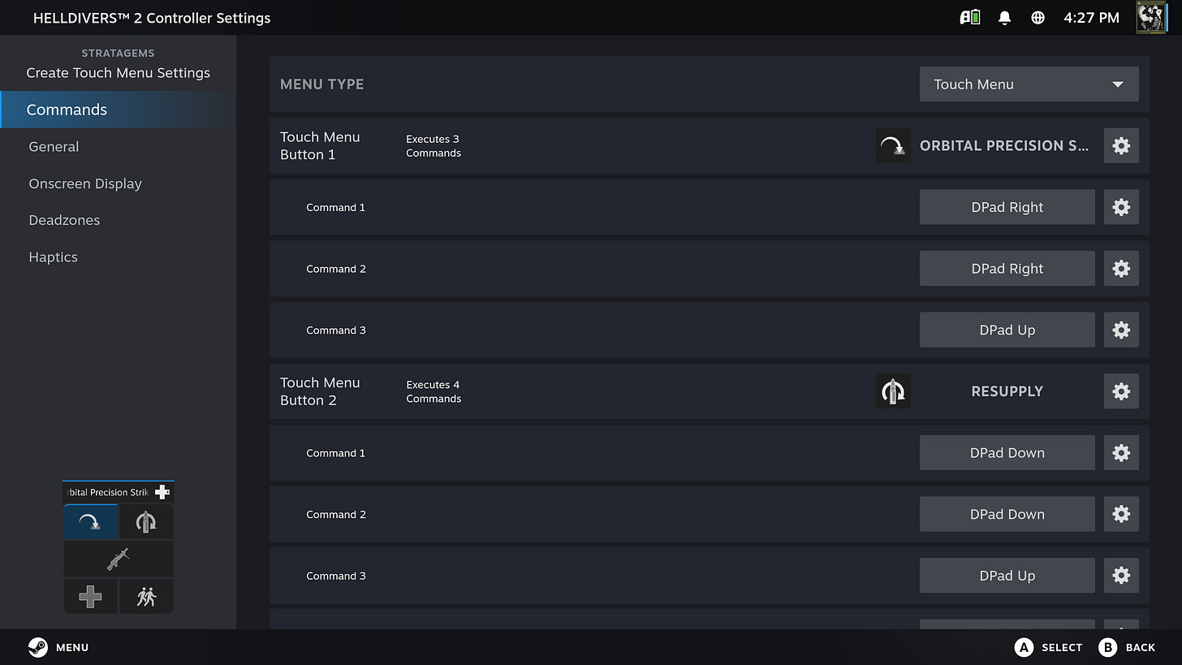Change Button 2 Command 3 DPad Up binding
The height and width of the screenshot is (665, 1182).
pos(1007,576)
